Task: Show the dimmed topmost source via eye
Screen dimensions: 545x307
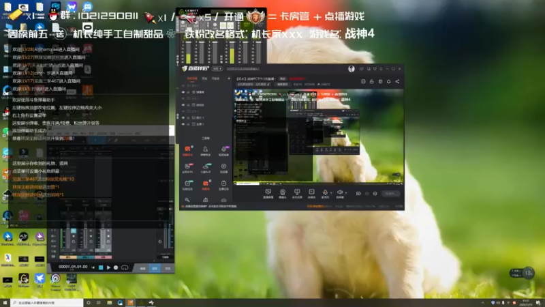Action: pyautogui.click(x=183, y=86)
